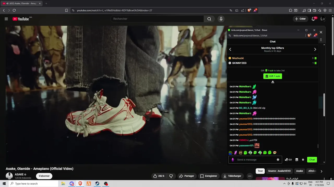Screen dimensions: 334x187
Task: Open more video actions ellipsis
Action: coord(250,176)
